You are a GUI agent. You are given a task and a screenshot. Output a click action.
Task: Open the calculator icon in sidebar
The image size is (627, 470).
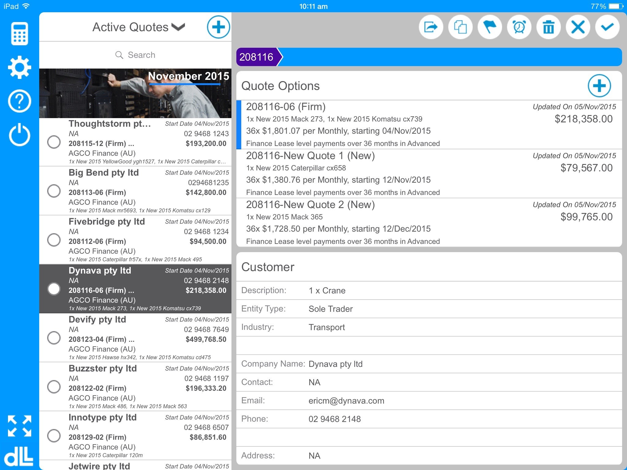click(x=20, y=34)
